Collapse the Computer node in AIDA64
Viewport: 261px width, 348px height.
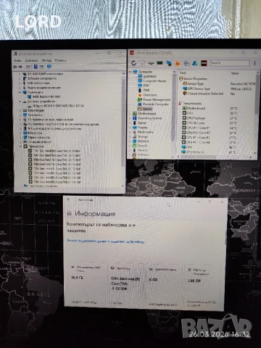pyautogui.click(x=130, y=72)
